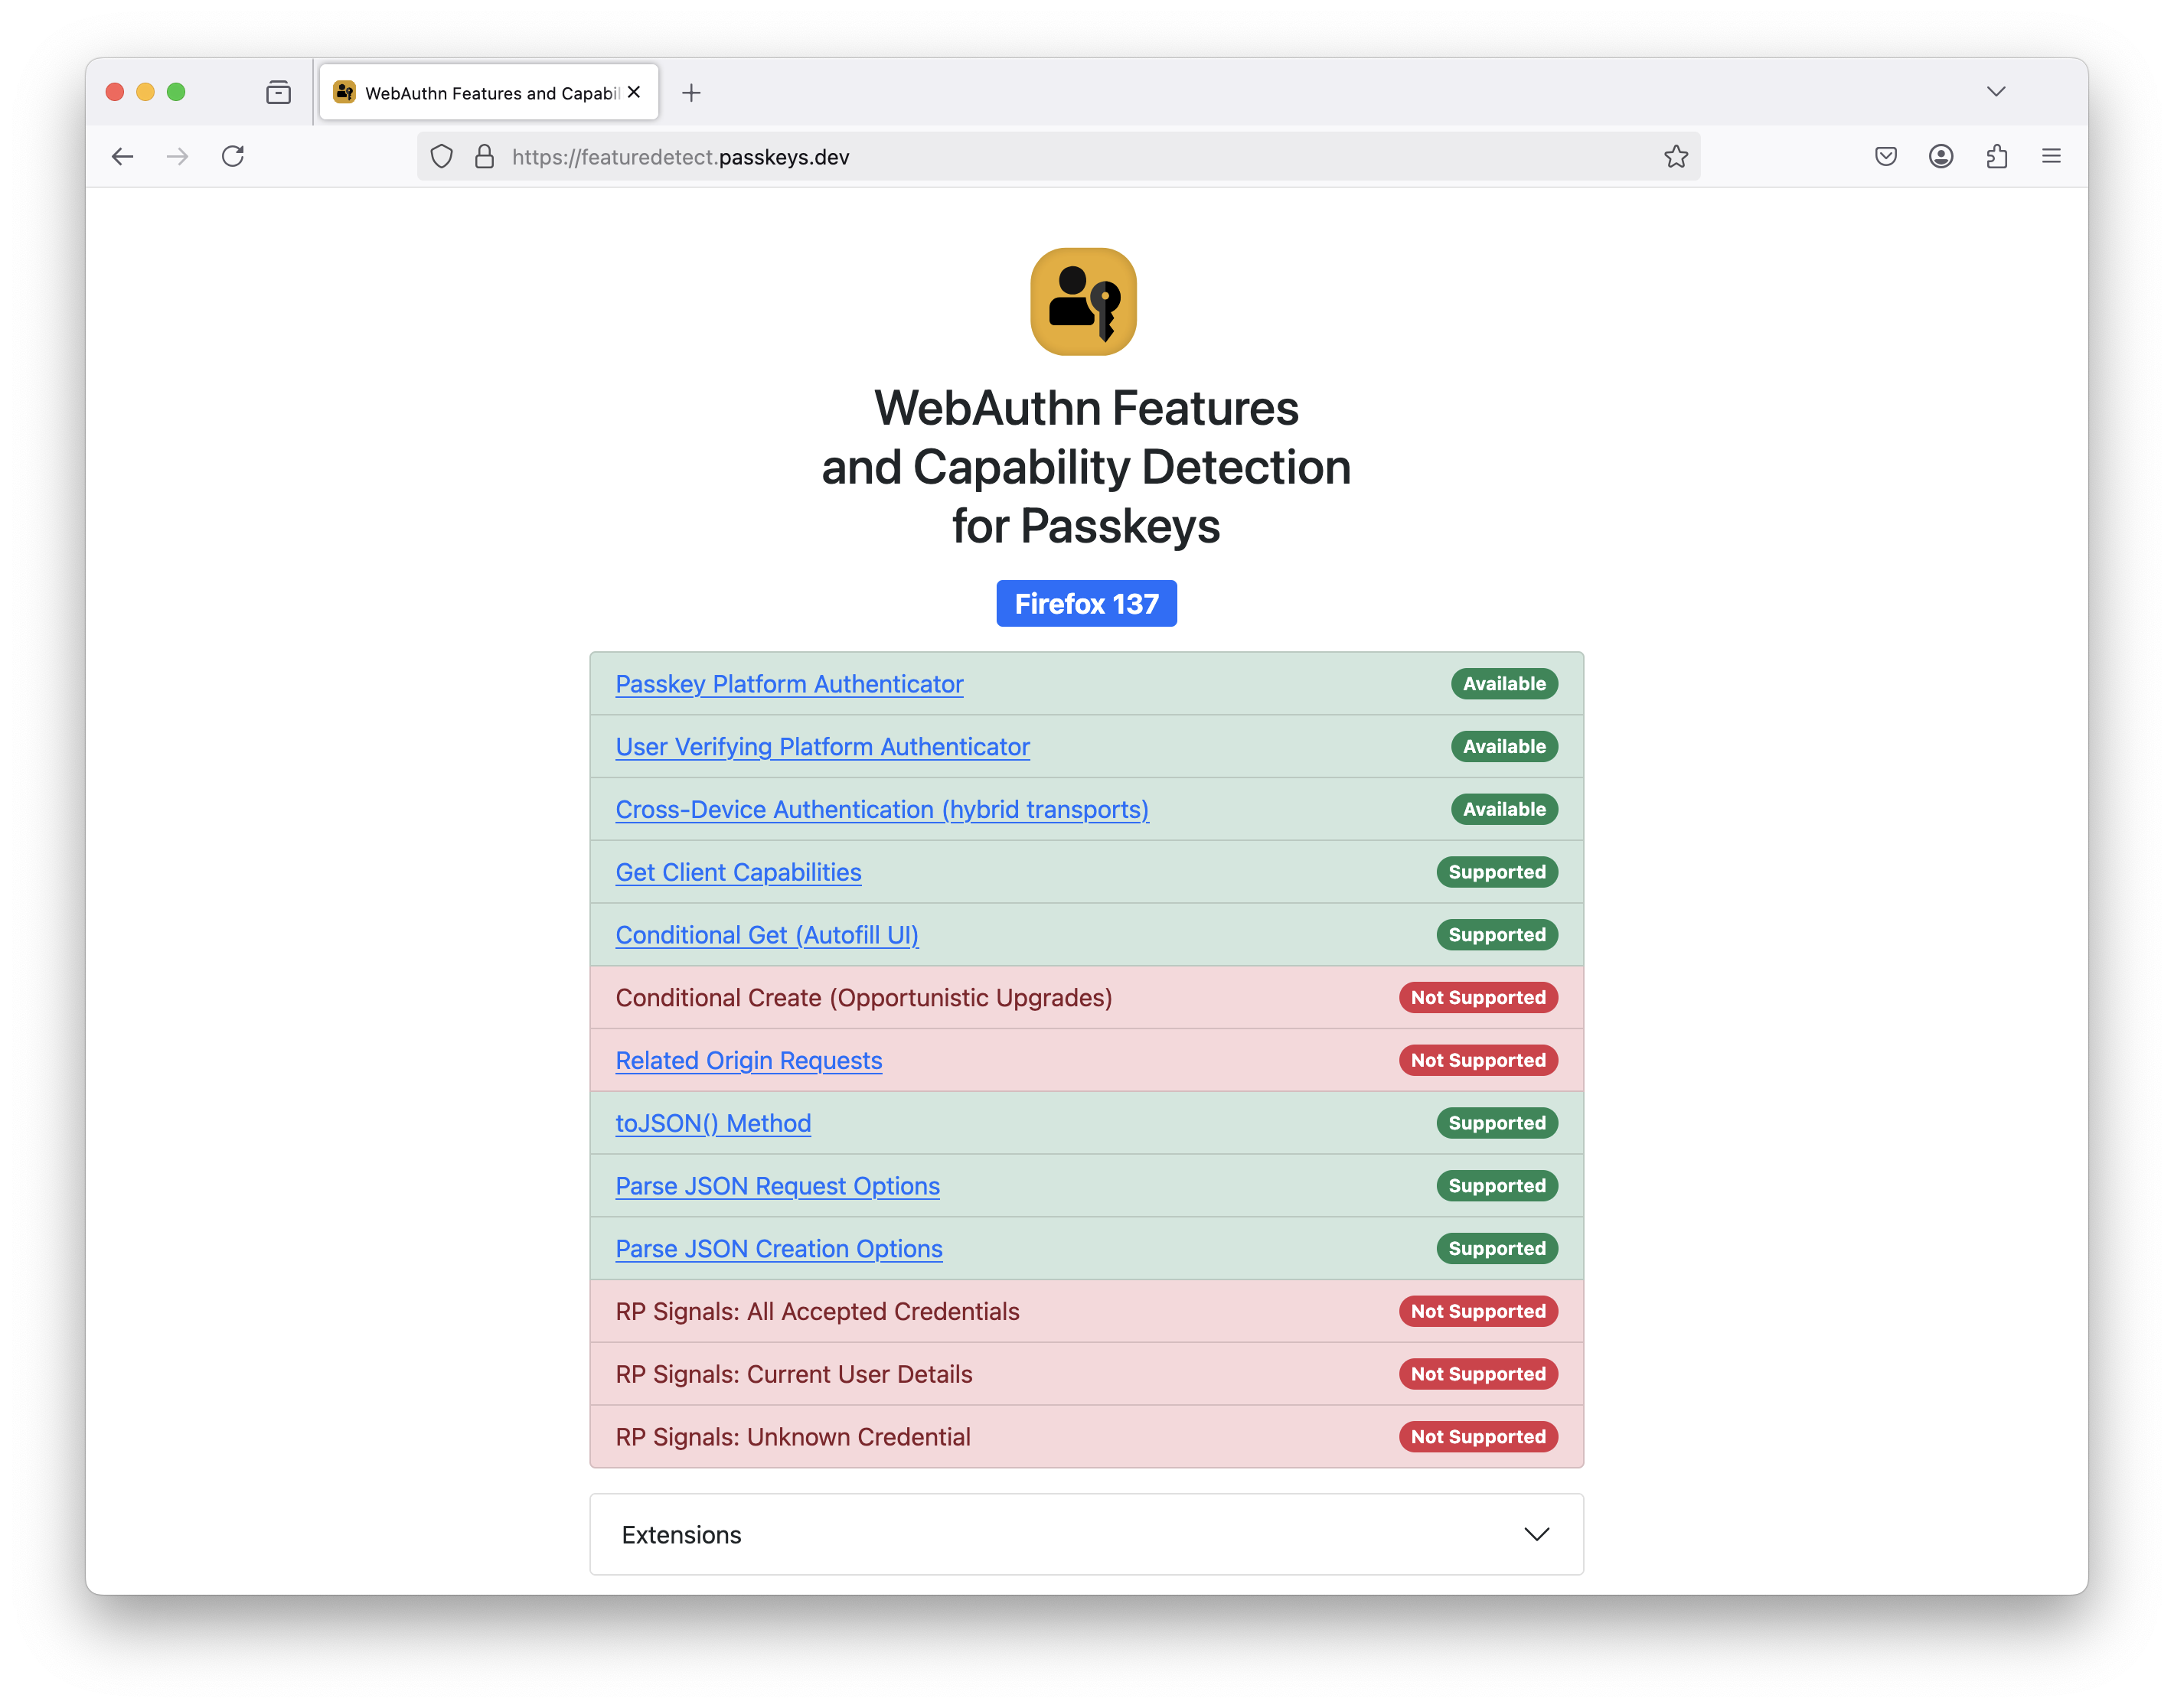Click Available badge for Passkey Platform Authenticator

[1503, 684]
